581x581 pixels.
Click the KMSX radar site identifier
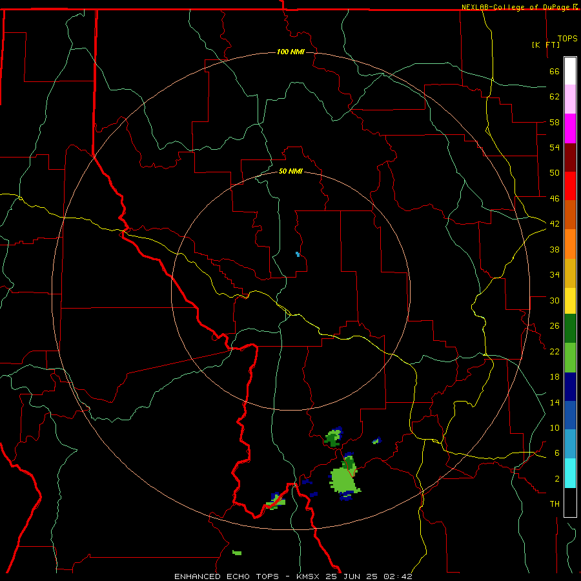coord(309,576)
